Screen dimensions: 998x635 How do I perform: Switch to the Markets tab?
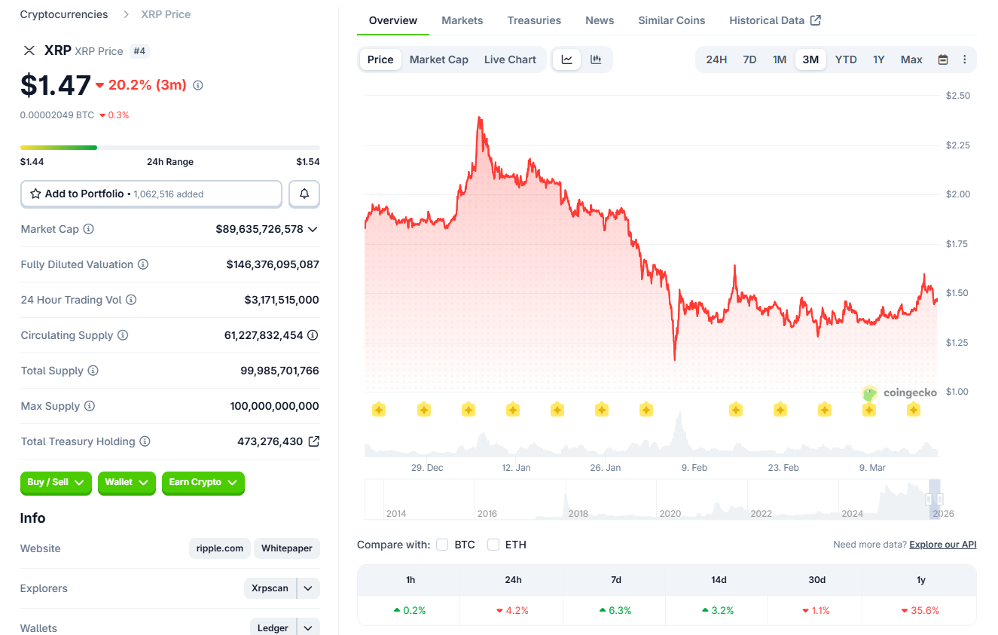coord(462,20)
